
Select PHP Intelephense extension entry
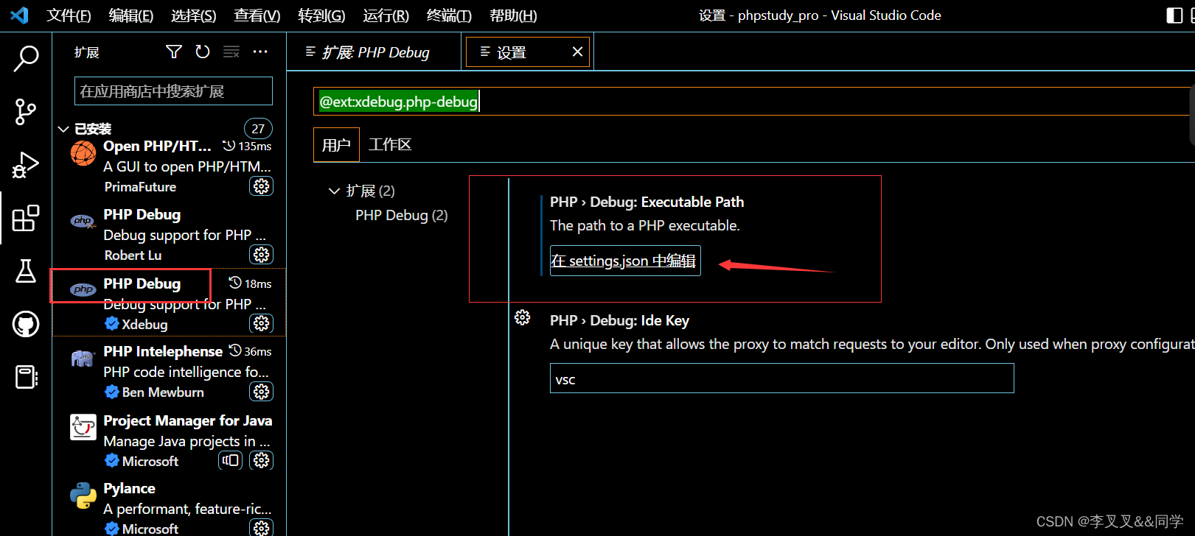point(170,371)
